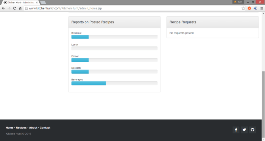This screenshot has height=141, width=265.
Task: Click the orange extension icon in toolbar
Action: pos(249,8)
